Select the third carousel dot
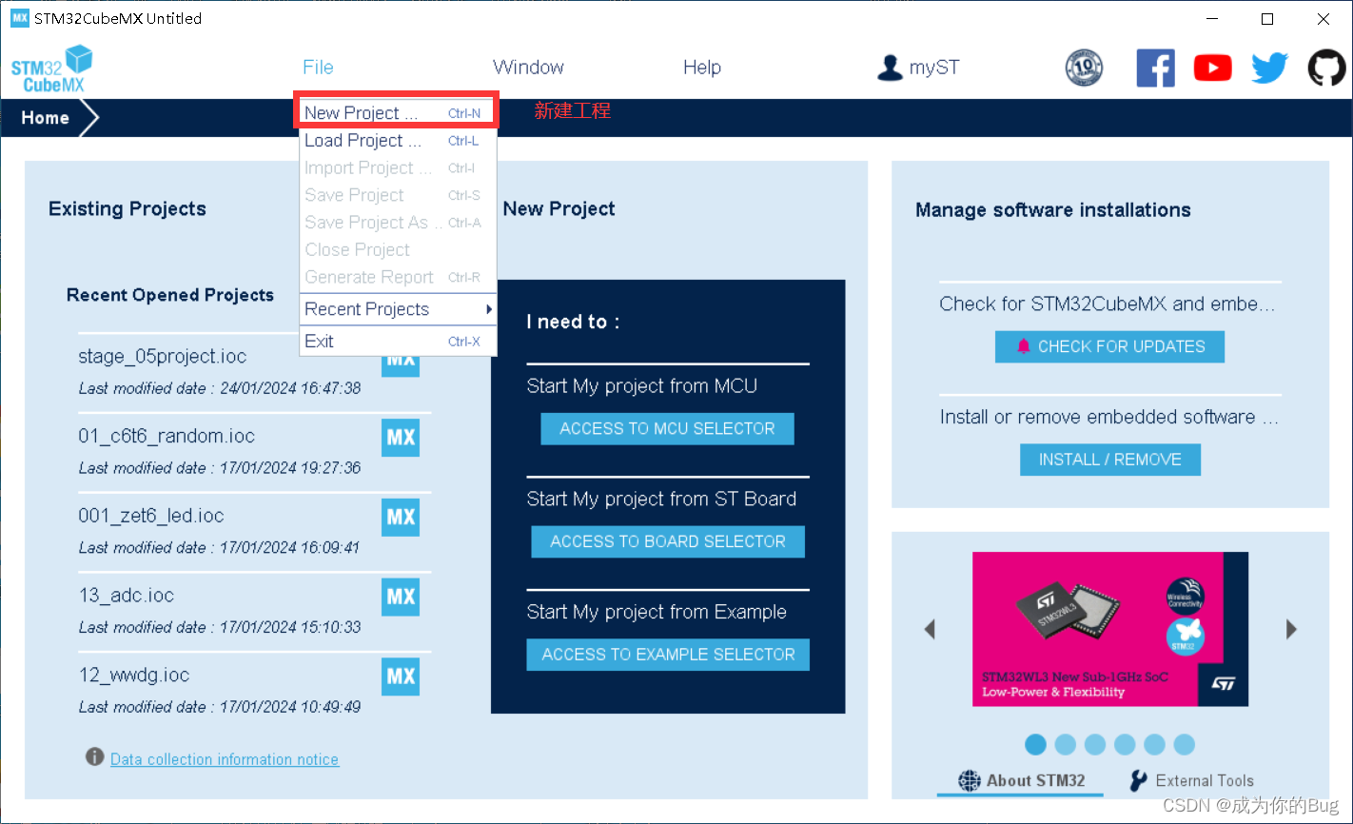This screenshot has height=824, width=1353. tap(1095, 744)
